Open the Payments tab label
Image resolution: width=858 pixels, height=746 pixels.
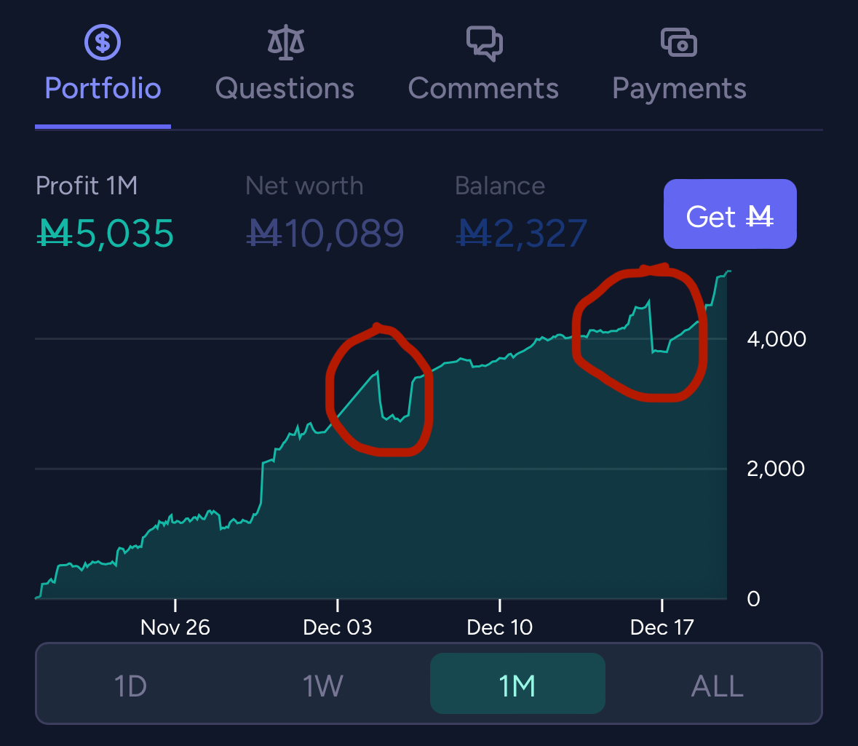pyautogui.click(x=679, y=89)
